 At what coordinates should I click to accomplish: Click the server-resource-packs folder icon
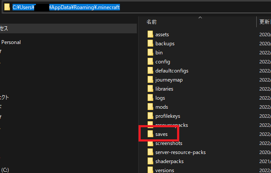click(x=150, y=152)
